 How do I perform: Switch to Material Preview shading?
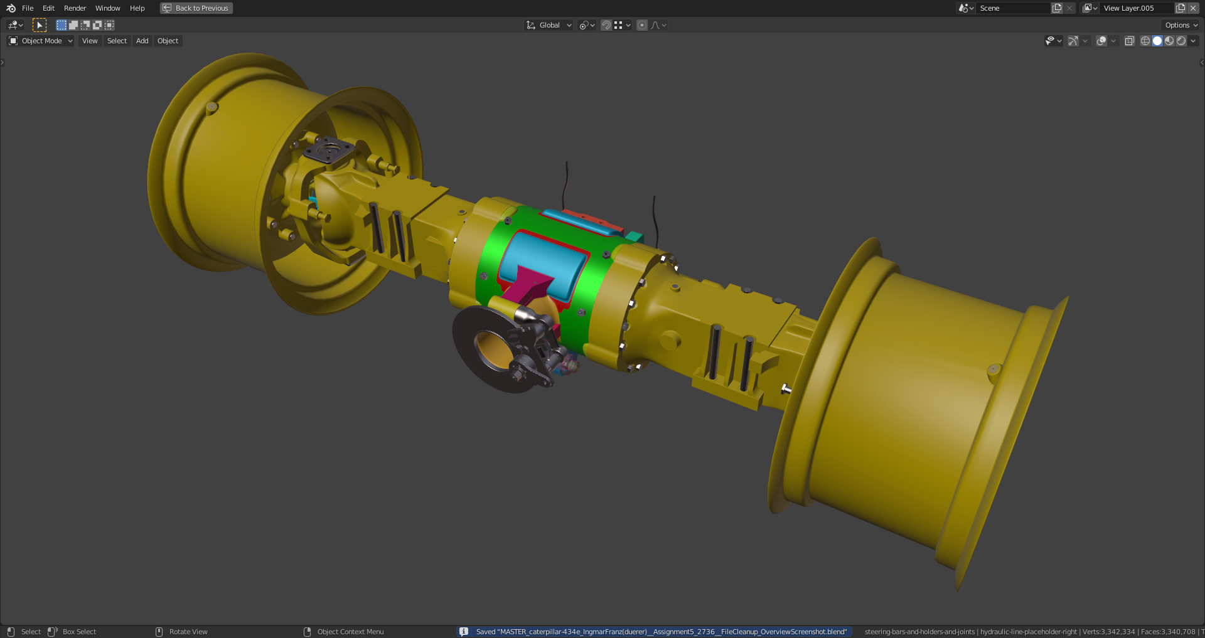pos(1169,41)
